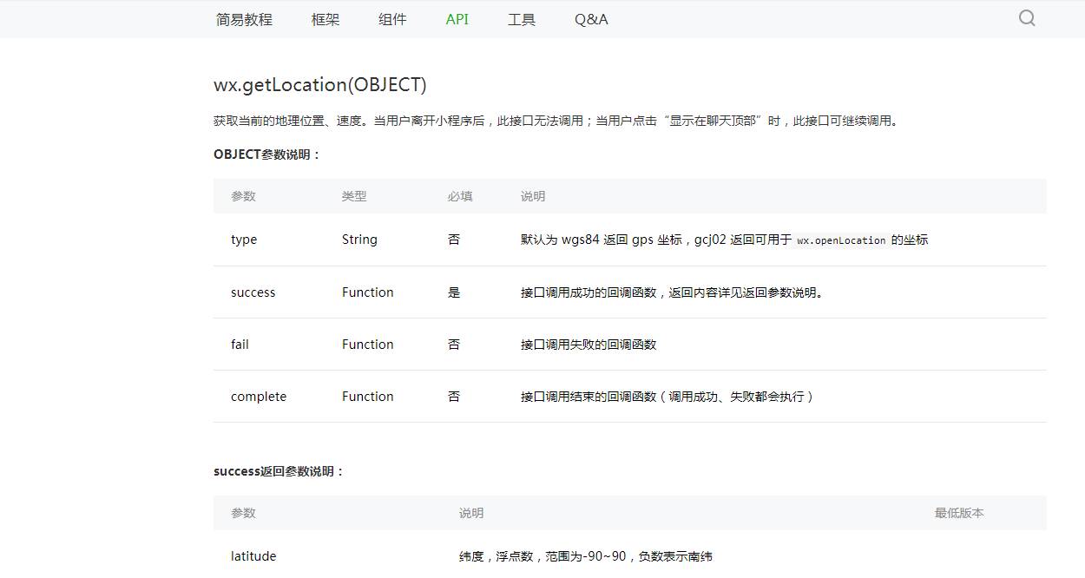Open the 工具 navigation tab
Viewport: 1085px width, 578px height.
tap(521, 19)
